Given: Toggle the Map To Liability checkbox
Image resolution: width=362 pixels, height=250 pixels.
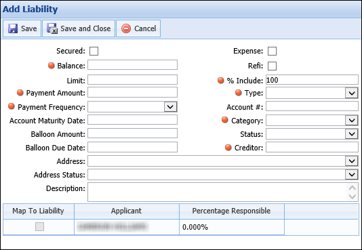Looking at the screenshot, I should pos(39,226).
